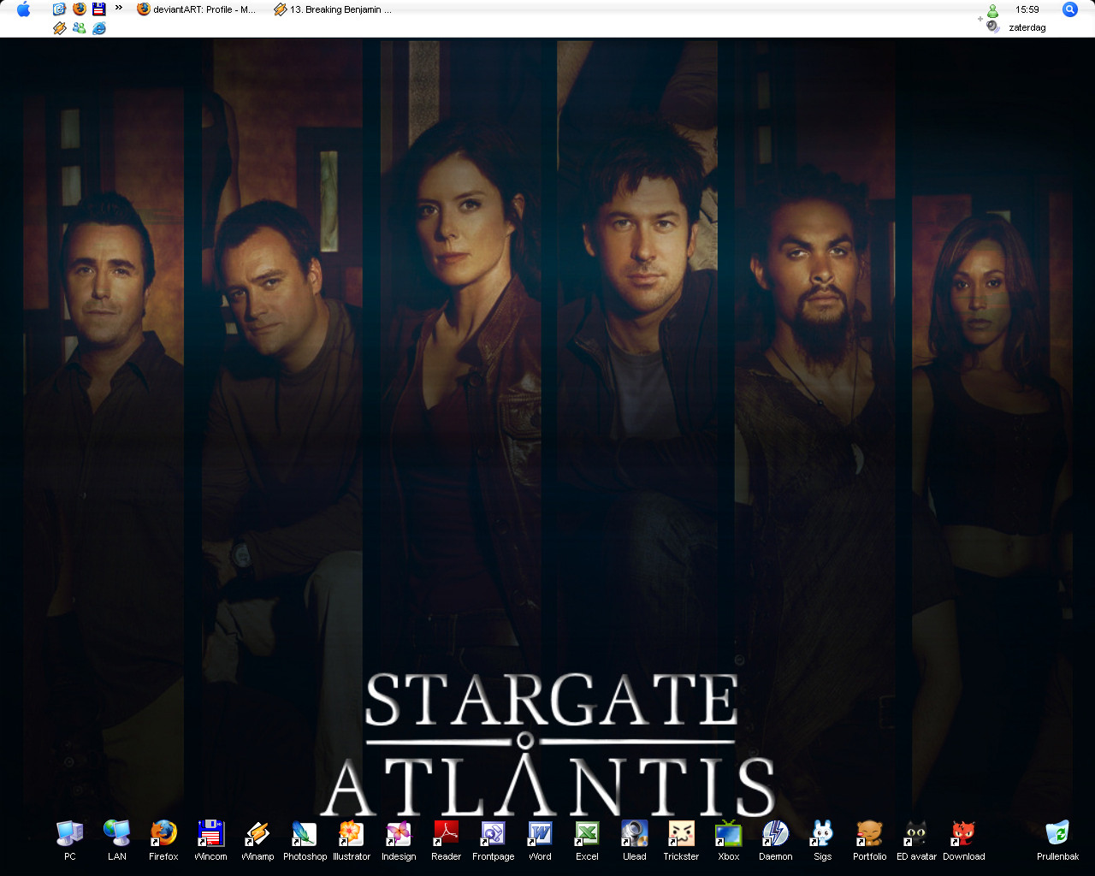Screen dimensions: 1095x876
Task: Open quick launch Internet Explorer icon
Action: point(98,28)
